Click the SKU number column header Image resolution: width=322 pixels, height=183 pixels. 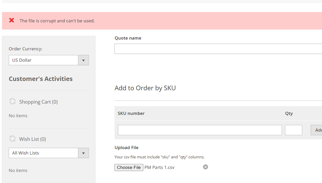click(x=131, y=113)
